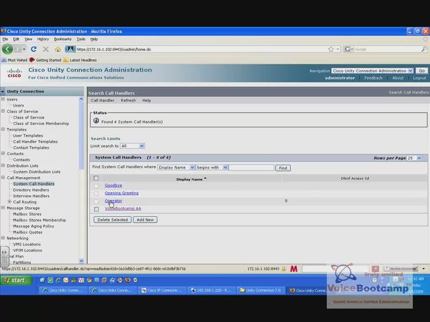Go to the Firefox Home page icon

pos(58,49)
